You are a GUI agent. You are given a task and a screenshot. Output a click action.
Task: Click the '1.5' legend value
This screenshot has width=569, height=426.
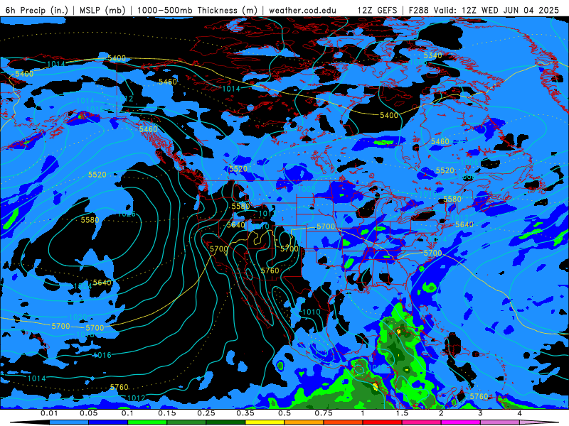[402, 413]
